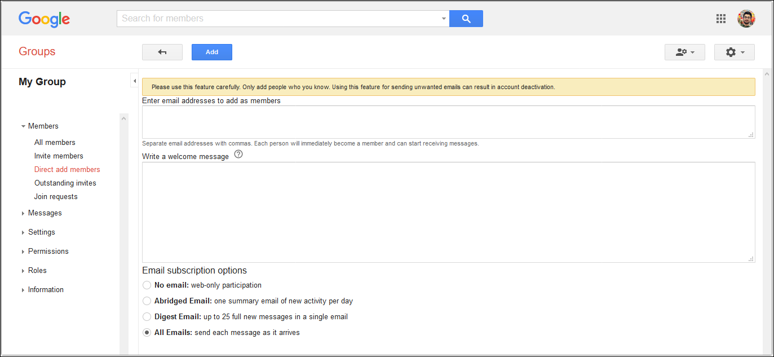Viewport: 774px width, 357px height.
Task: Click the back arrow above the member list
Action: click(162, 51)
